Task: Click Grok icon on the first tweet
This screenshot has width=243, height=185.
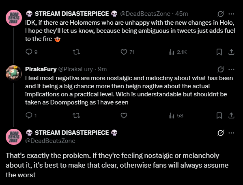Action: 221,14
